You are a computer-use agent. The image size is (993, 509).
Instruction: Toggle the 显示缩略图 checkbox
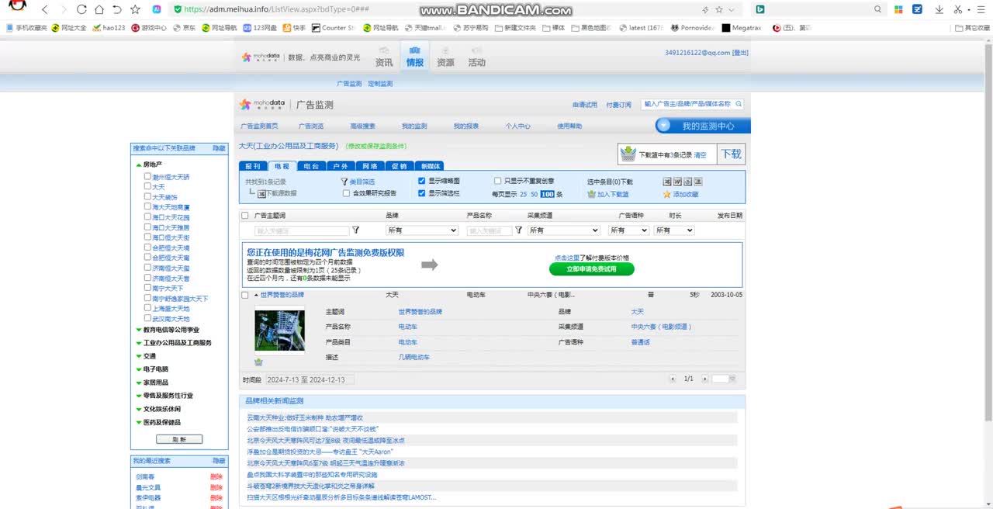tap(422, 181)
